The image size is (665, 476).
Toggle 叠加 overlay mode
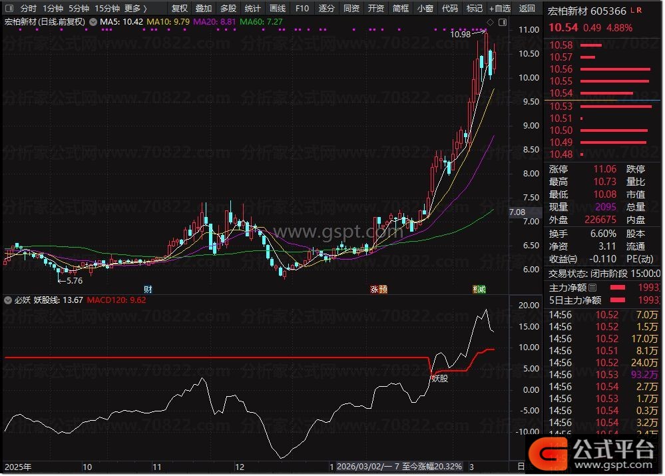click(204, 9)
